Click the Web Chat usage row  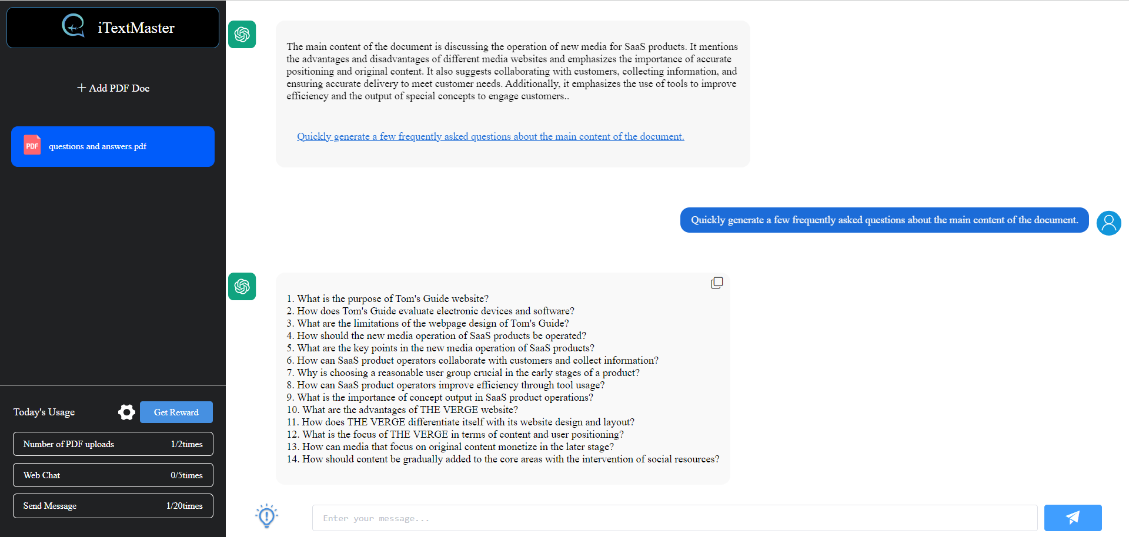[x=112, y=475]
